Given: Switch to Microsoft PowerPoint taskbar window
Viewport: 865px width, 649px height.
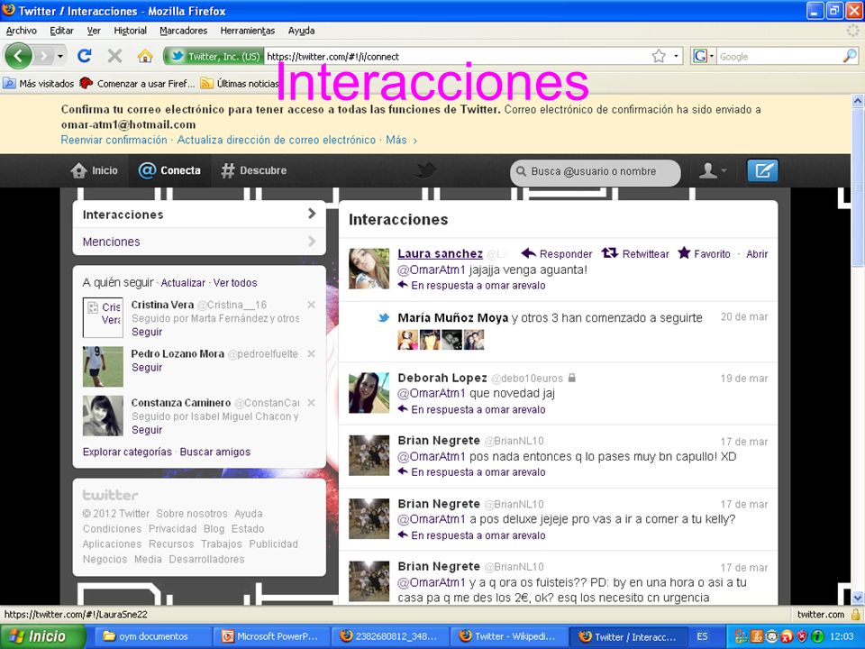Looking at the screenshot, I should (x=270, y=636).
